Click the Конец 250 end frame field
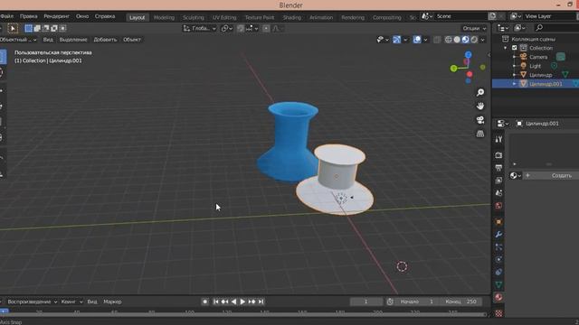Image resolution: width=579 pixels, height=325 pixels. click(x=460, y=302)
